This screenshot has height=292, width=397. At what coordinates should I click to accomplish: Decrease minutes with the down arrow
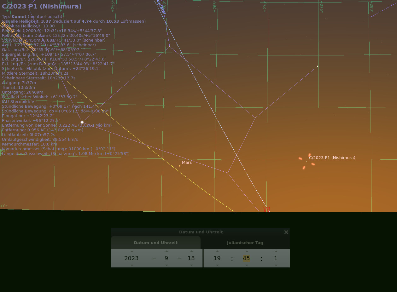(247, 265)
